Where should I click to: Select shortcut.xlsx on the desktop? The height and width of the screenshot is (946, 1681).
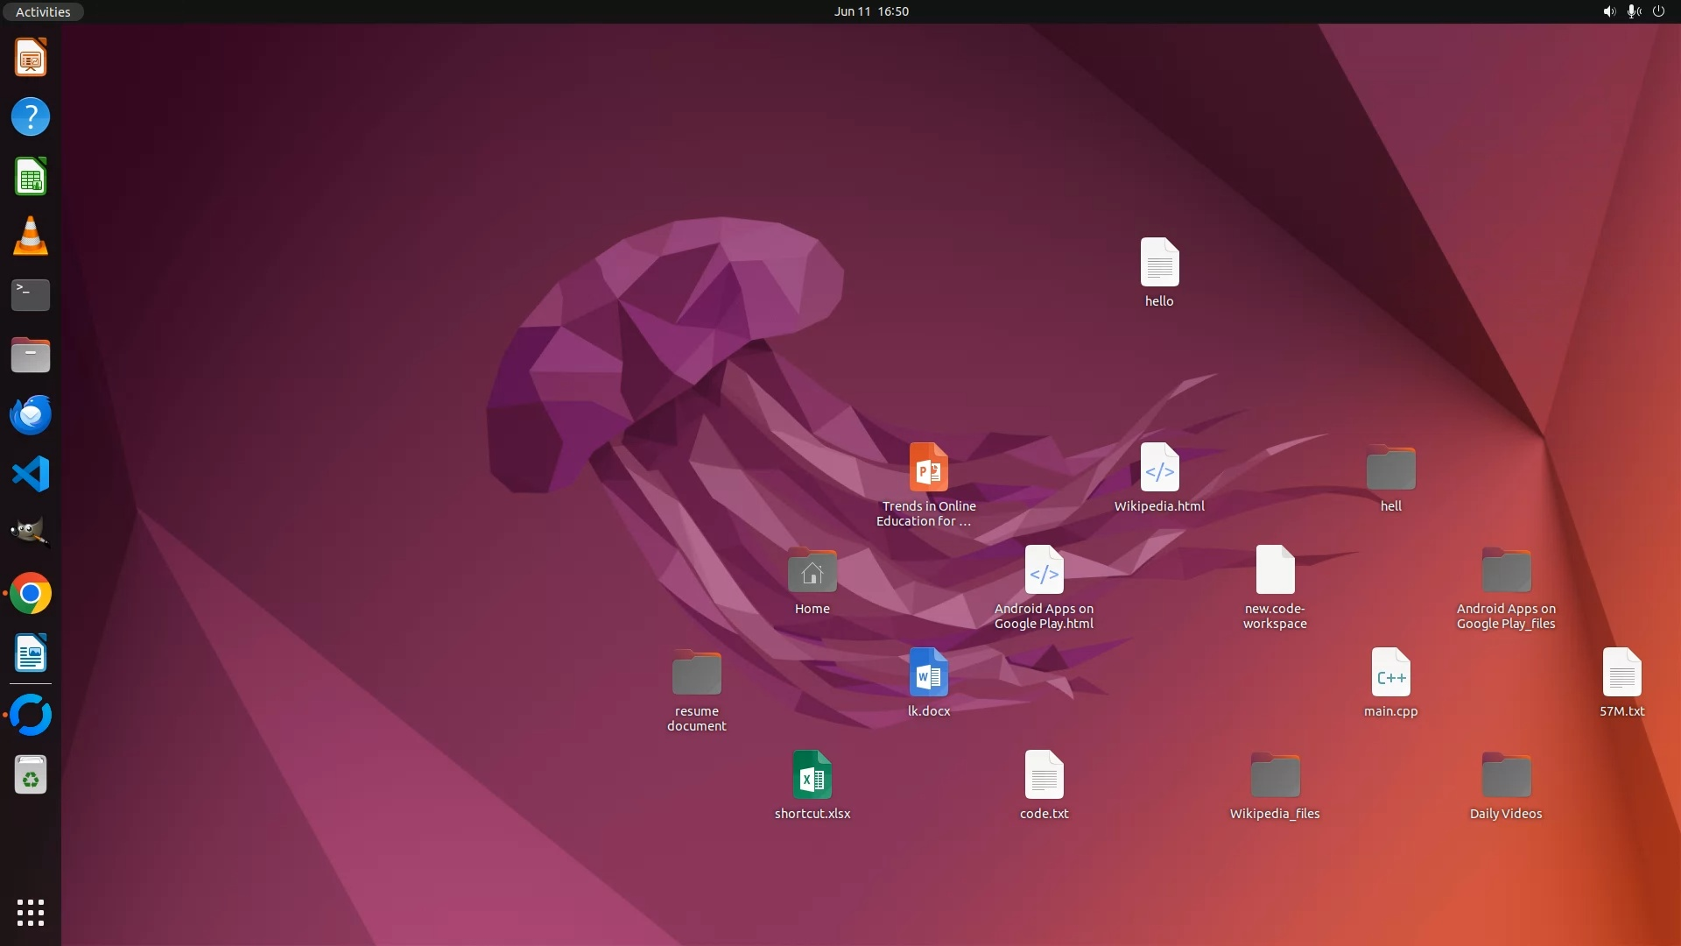[812, 775]
